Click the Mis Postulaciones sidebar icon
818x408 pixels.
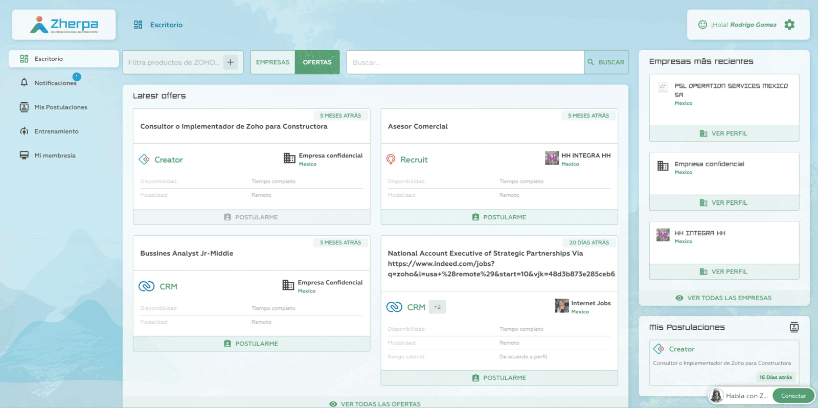(24, 107)
